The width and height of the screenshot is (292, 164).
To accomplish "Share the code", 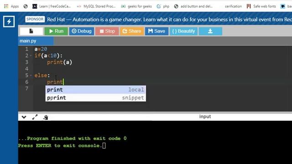I will [x=132, y=31].
